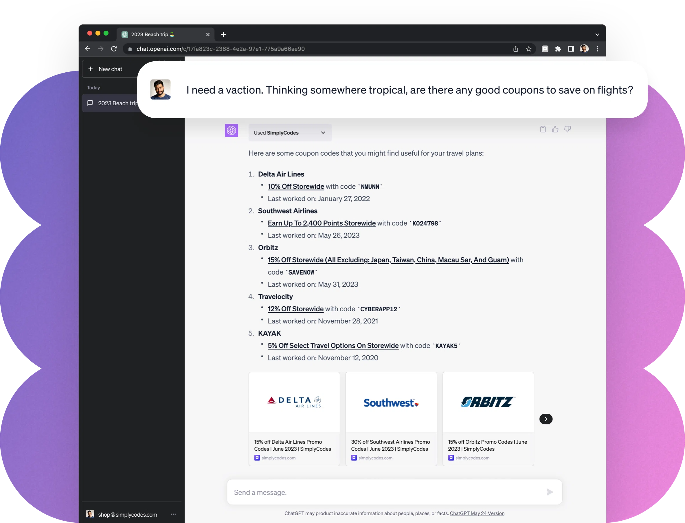Open Chrome three-dot menu
The width and height of the screenshot is (685, 523).
pyautogui.click(x=597, y=49)
